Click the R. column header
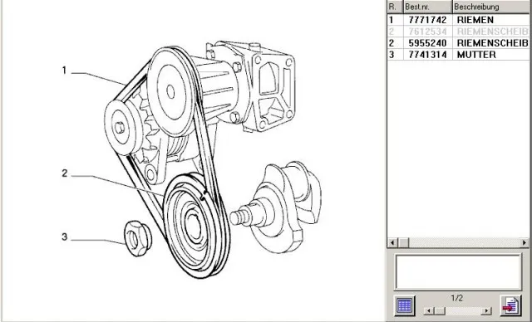 [396, 7]
